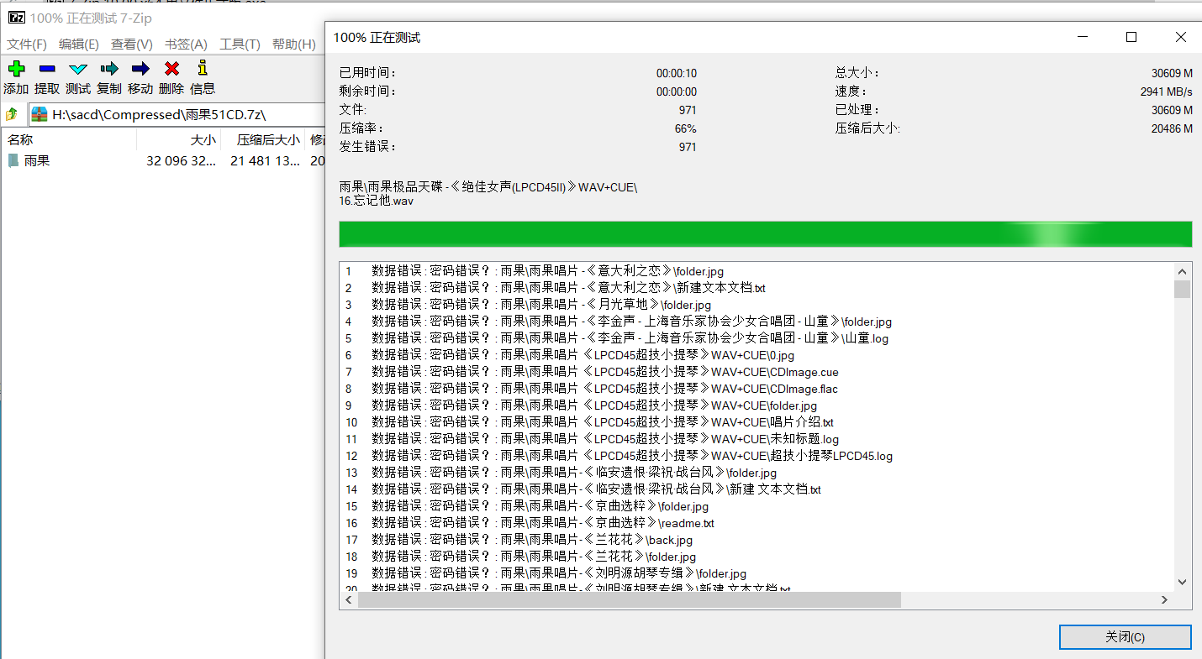Image resolution: width=1202 pixels, height=659 pixels.
Task: Click the Extract (提取) toolbar icon
Action: click(x=47, y=69)
